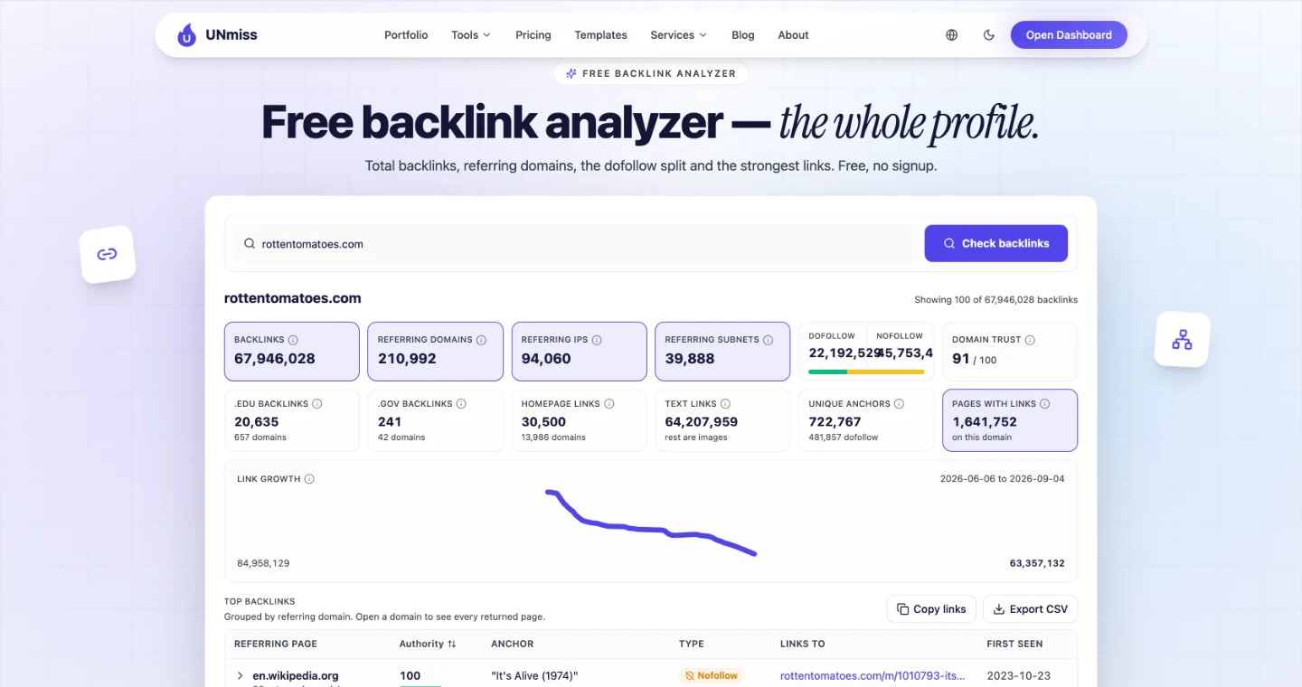This screenshot has width=1302, height=687.
Task: Select the Backlinks 67,946,028 card
Action: point(292,351)
